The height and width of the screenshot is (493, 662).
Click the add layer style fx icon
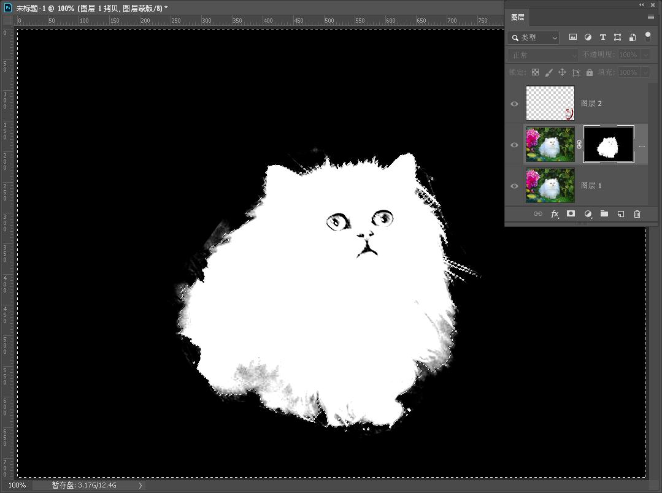coord(555,214)
